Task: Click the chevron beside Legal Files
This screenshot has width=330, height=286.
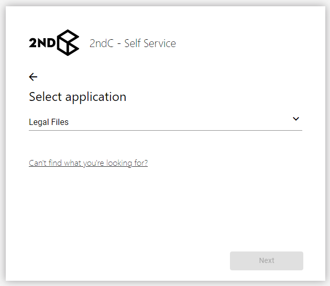Action: (296, 119)
